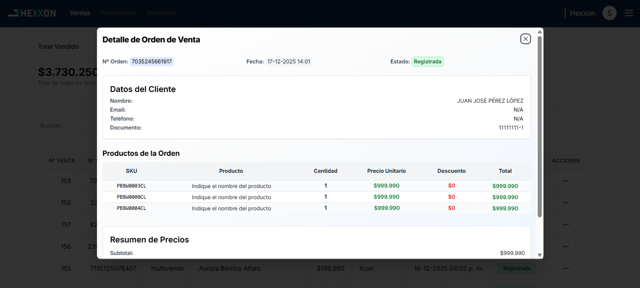This screenshot has width=640, height=288.
Task: Click the Hexxon logo in header
Action: click(x=32, y=13)
